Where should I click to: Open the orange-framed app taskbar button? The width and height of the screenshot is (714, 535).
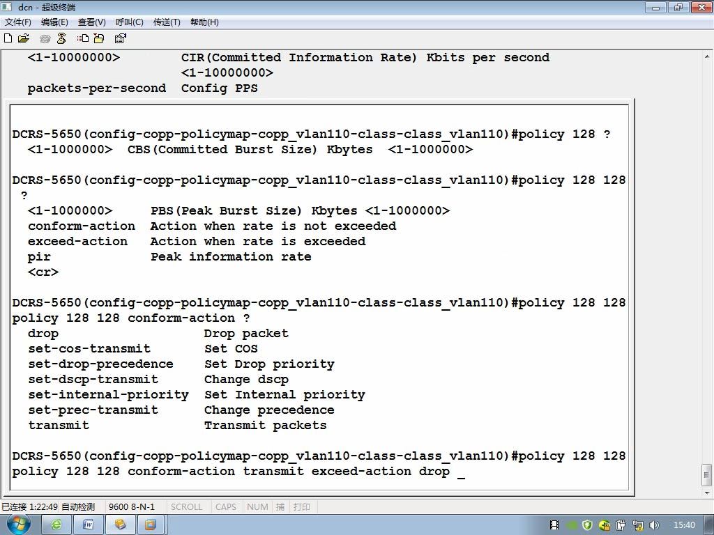151,525
